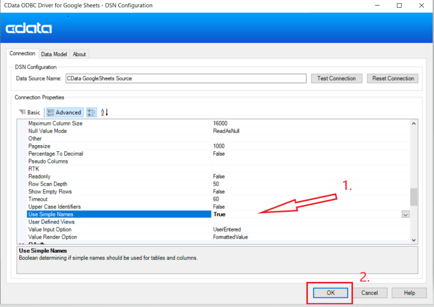The height and width of the screenshot is (307, 434).
Task: Click the Timeout value 60
Action: click(216, 199)
